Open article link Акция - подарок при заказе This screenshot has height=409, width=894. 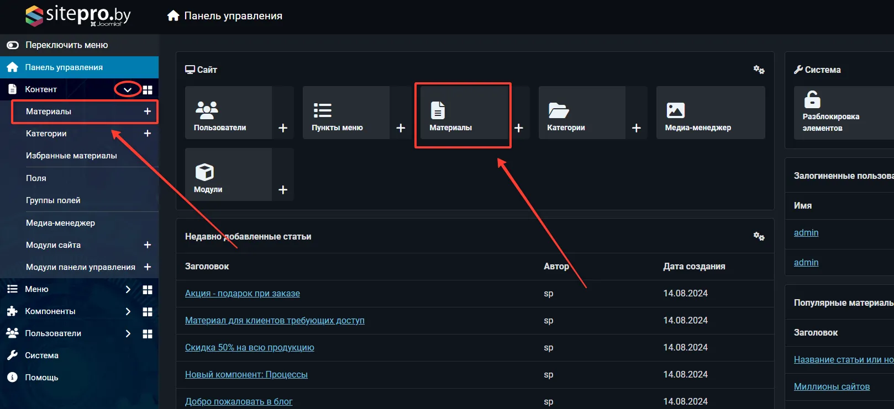(242, 294)
